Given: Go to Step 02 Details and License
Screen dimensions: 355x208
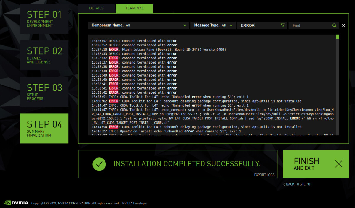Looking at the screenshot, I should (x=44, y=55).
